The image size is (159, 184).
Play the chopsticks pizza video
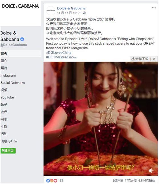point(101,119)
